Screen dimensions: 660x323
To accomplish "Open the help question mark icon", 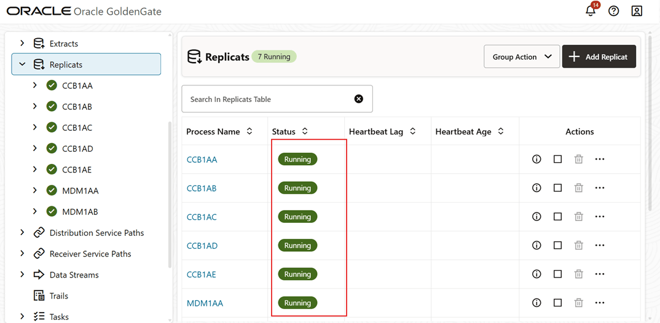I will click(614, 11).
